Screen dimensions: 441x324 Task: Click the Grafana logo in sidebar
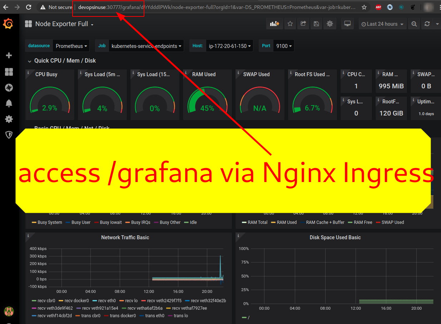click(9, 24)
